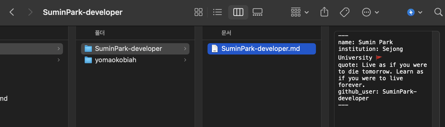Image resolution: width=445 pixels, height=127 pixels.
Task: Click the SuminPark-developer.md file icon
Action: 214,49
